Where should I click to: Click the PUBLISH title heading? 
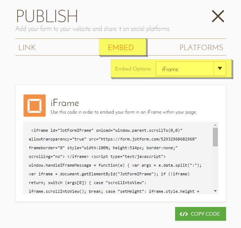click(47, 17)
